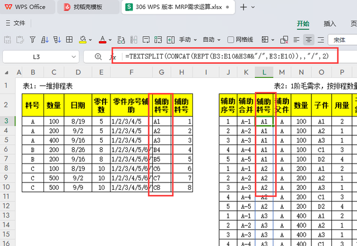Expand the font color dropdown
357x246 pixels.
coord(110,40)
